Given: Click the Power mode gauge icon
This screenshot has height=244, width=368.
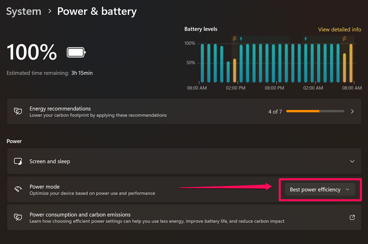Looking at the screenshot, I should pos(18,190).
